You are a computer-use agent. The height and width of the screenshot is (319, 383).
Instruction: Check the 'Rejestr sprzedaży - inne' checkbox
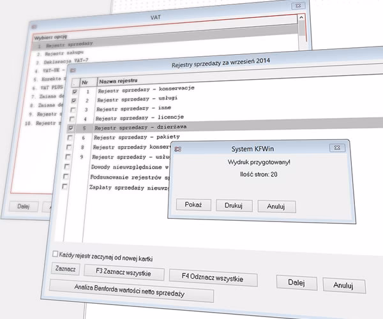pos(73,110)
